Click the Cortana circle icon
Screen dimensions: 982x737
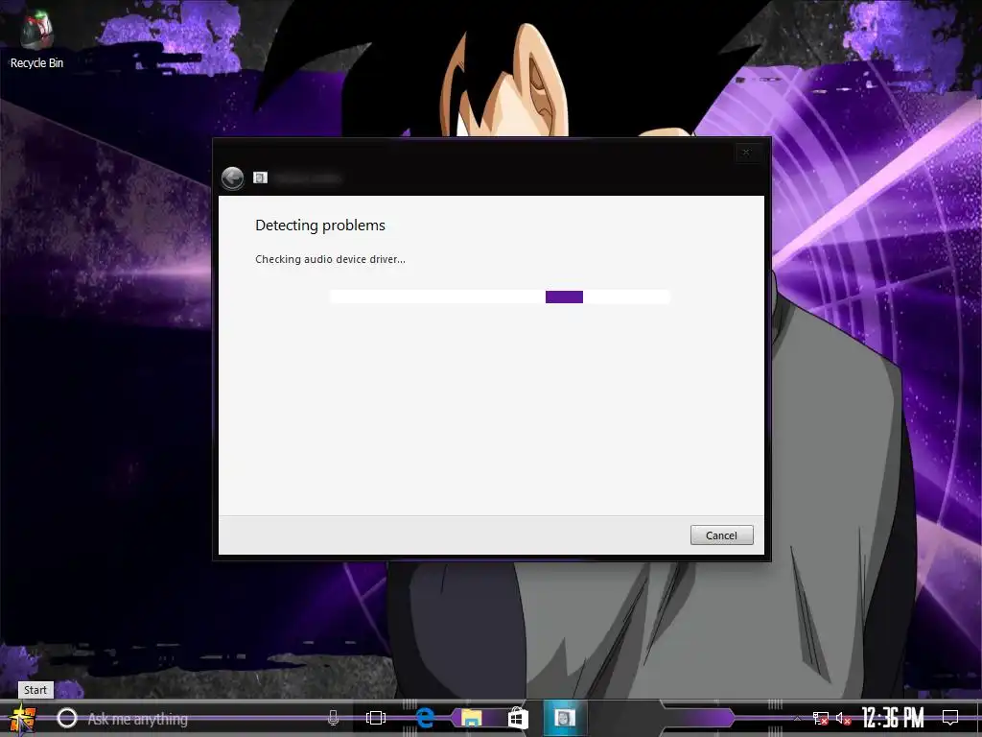(67, 718)
